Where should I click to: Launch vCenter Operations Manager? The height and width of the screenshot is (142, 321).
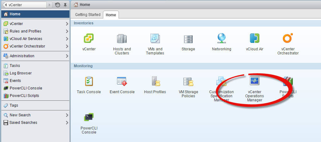click(254, 81)
